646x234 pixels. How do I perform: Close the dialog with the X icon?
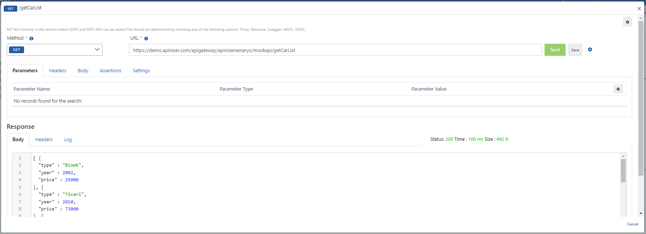tap(639, 9)
